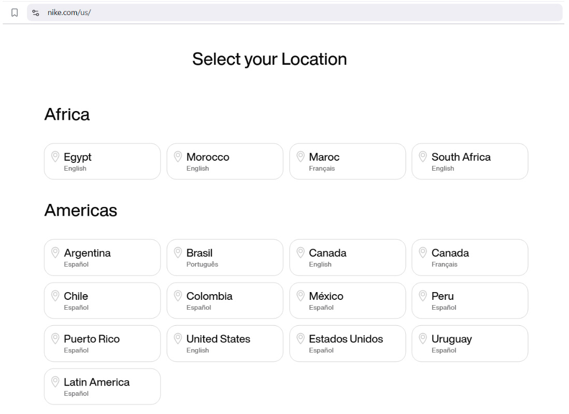The image size is (569, 414).
Task: Click the pin icon beside Argentina
Action: [x=55, y=252]
